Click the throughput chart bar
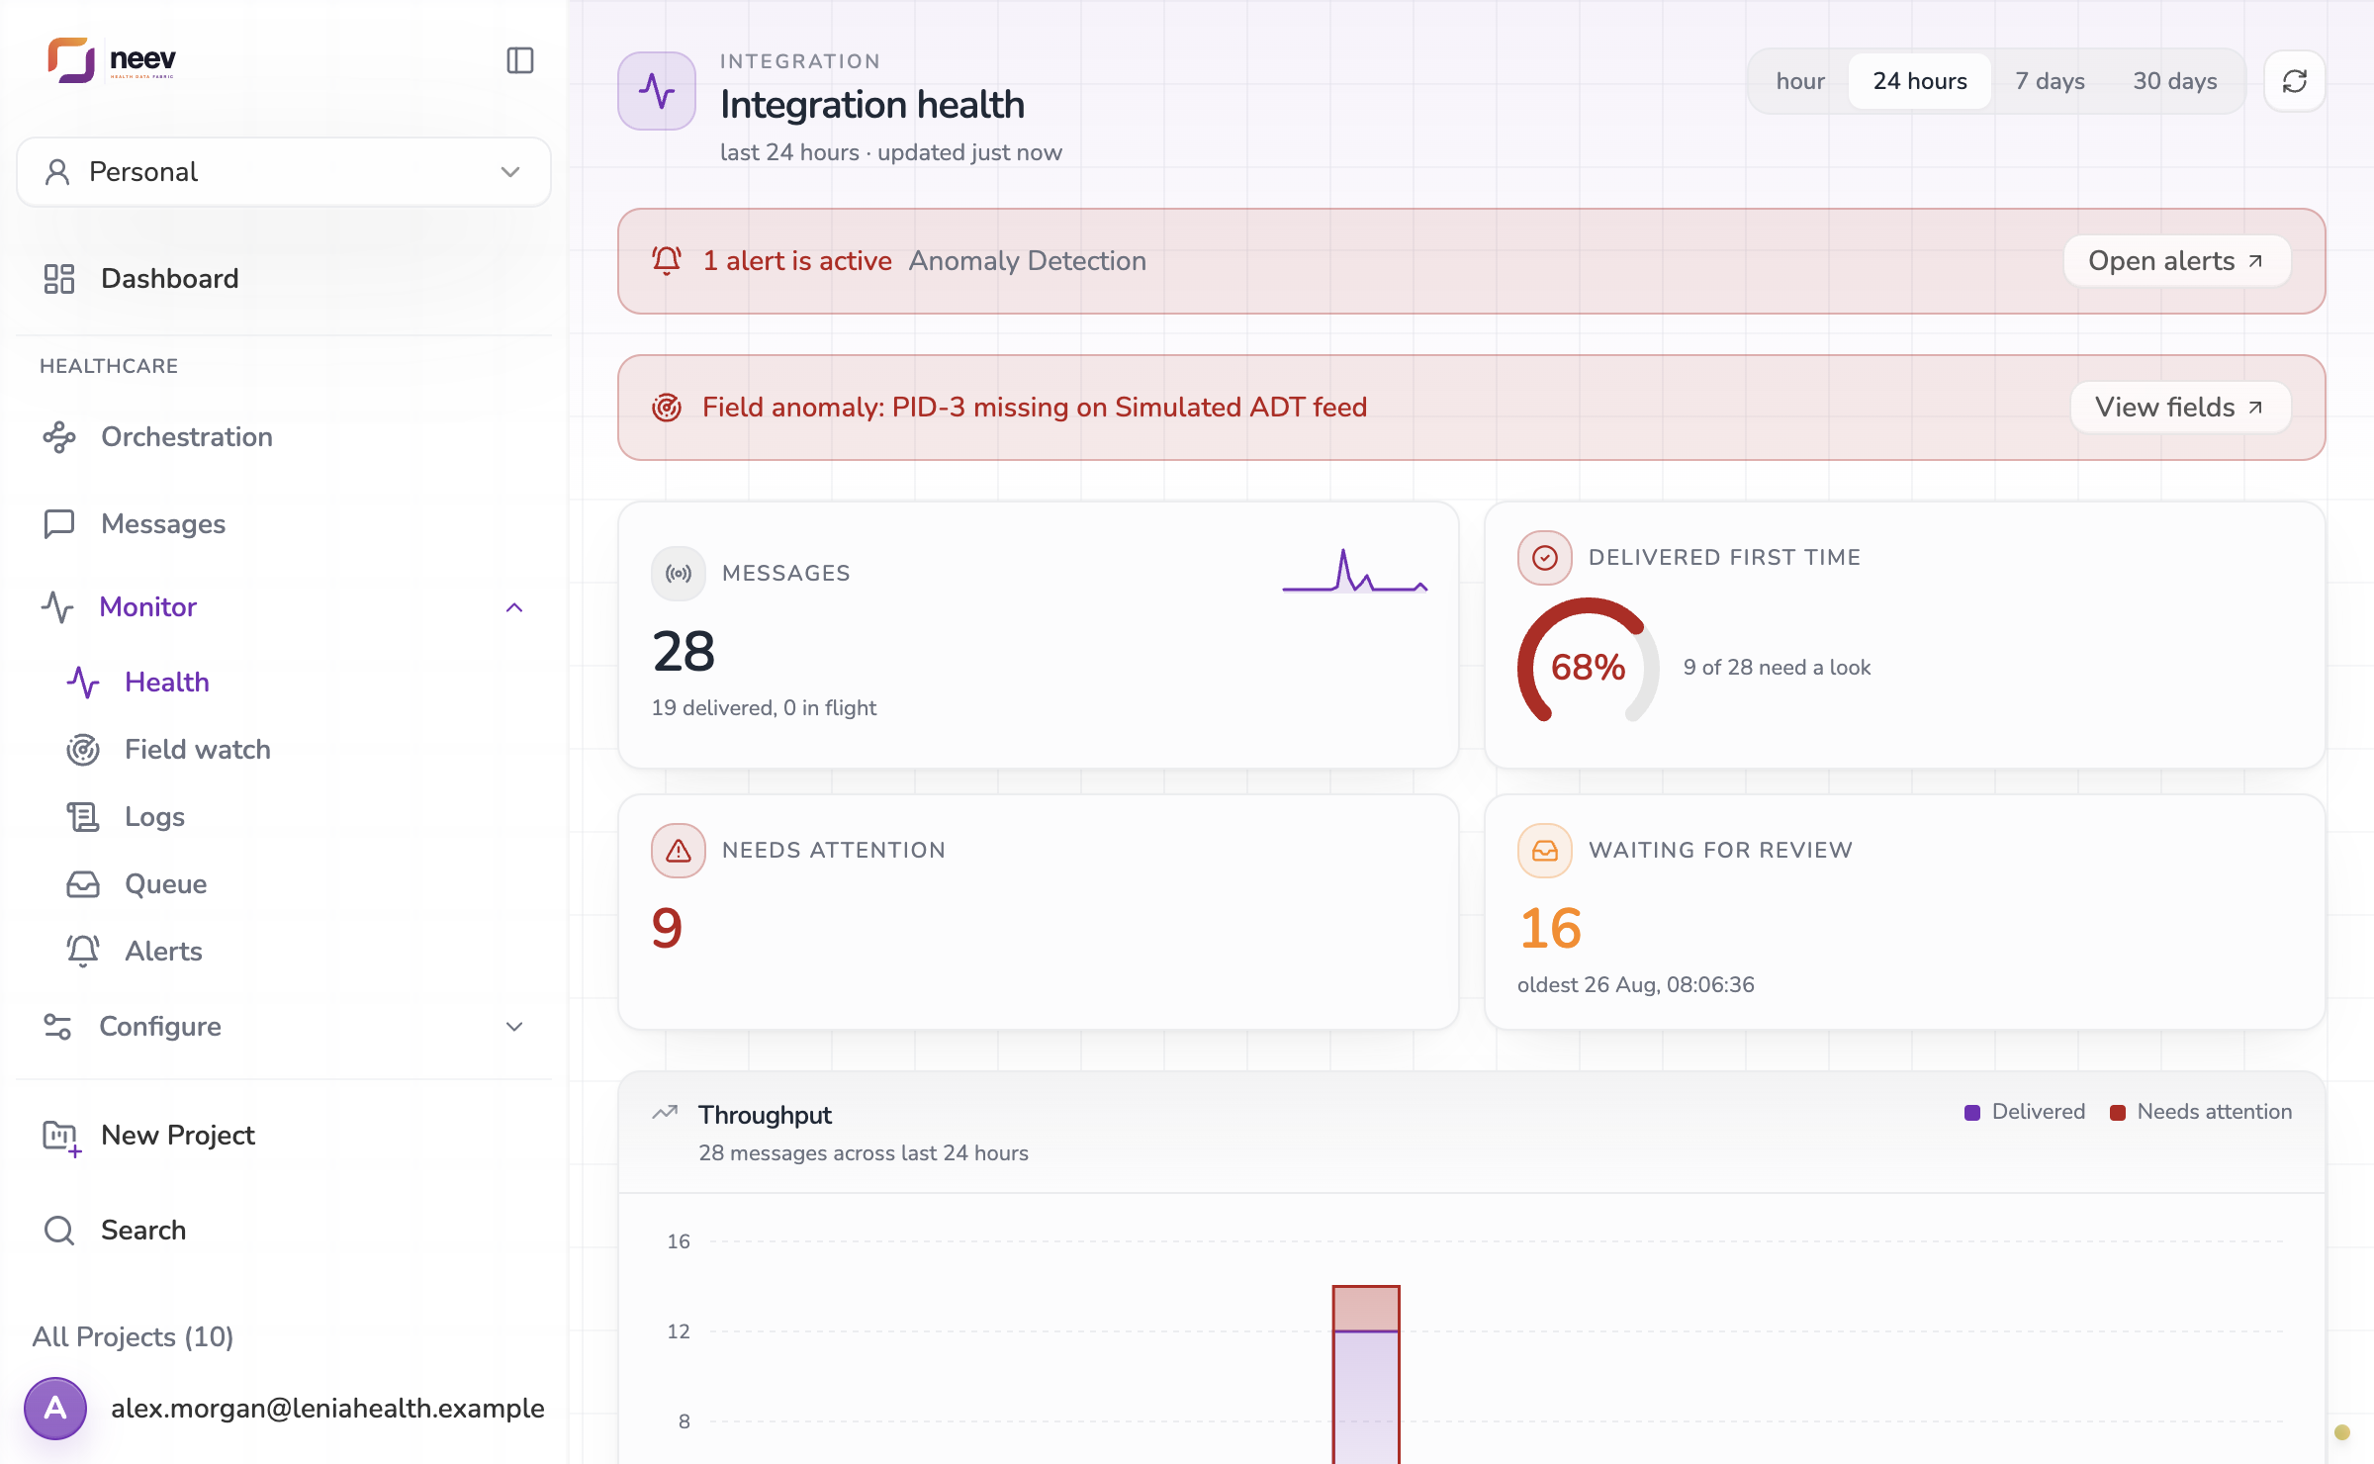 pos(1366,1375)
